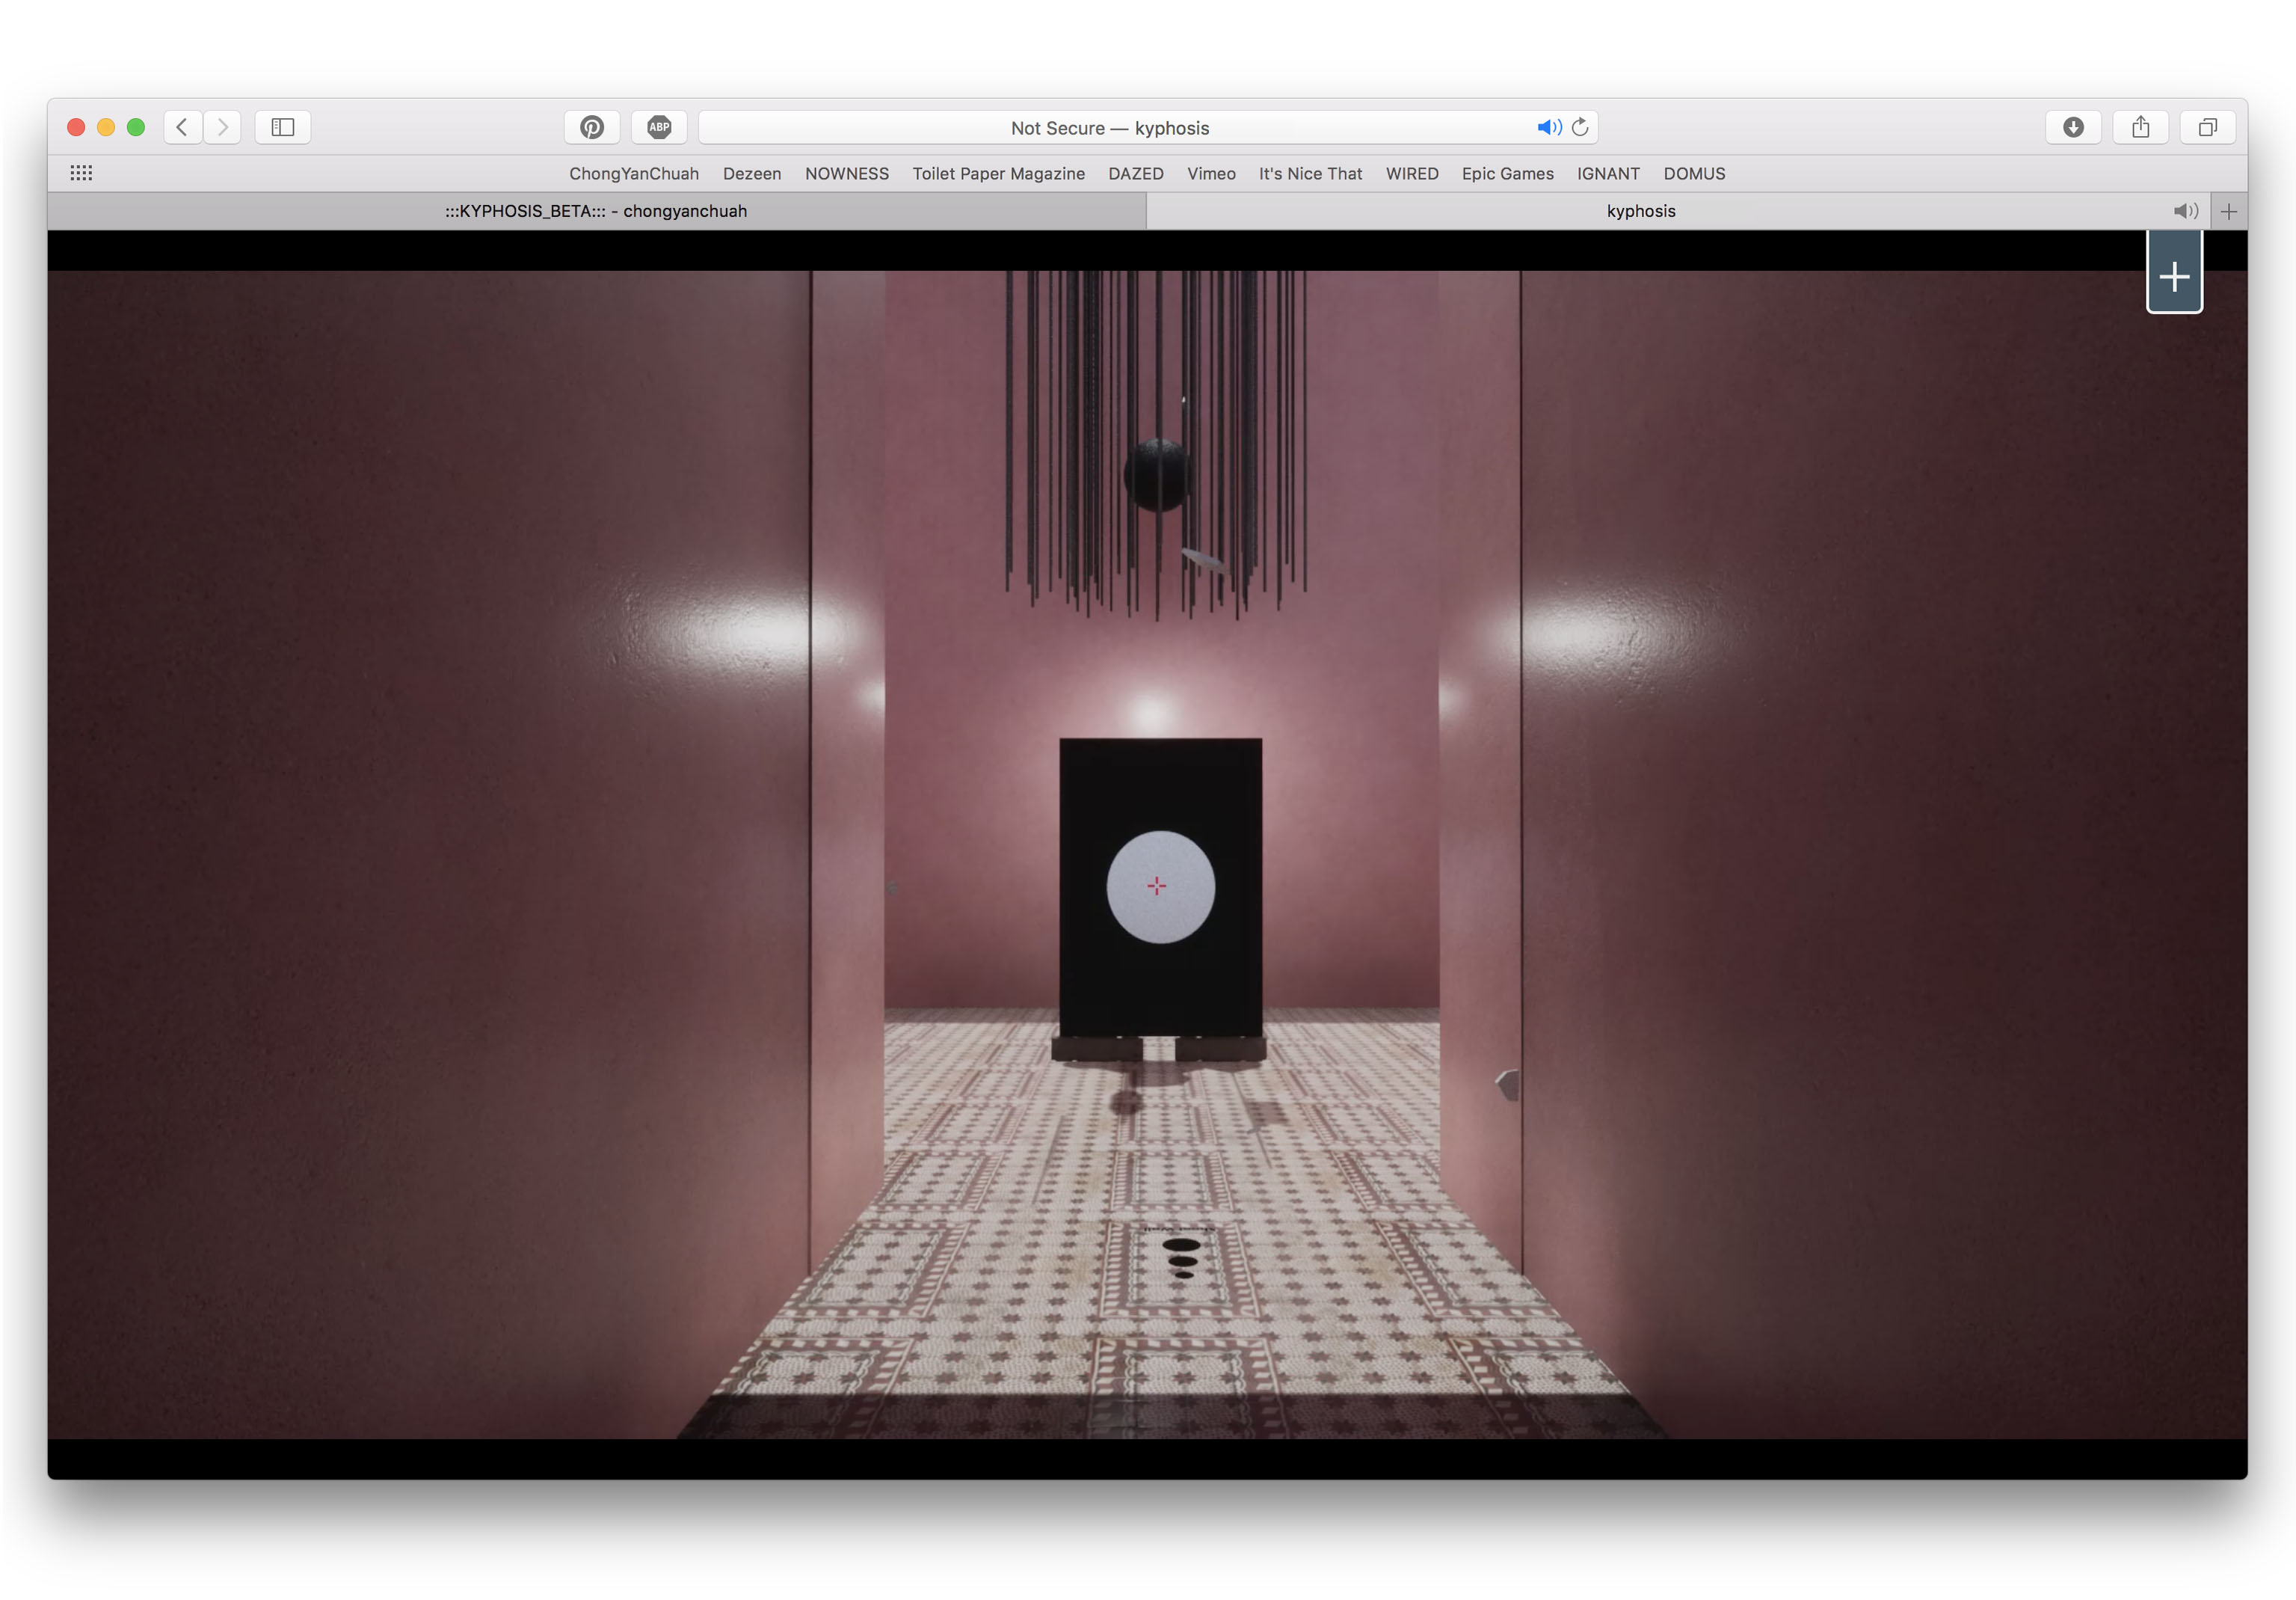Viewport: 2296px width, 1600px height.
Task: Switch to the KYPHOSIS_BETA chongyanchuah tab
Action: click(x=596, y=211)
